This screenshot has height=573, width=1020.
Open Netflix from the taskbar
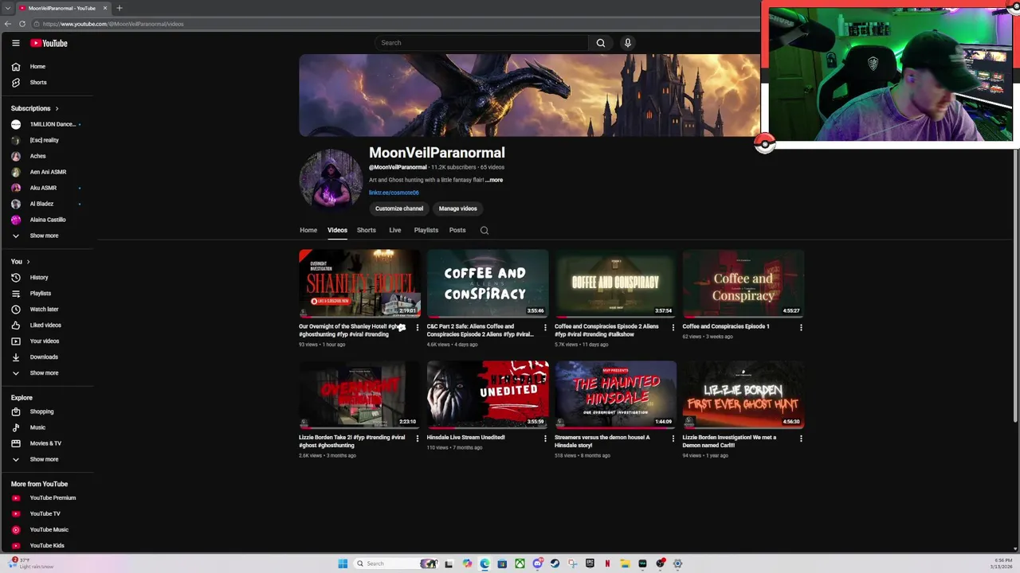(607, 563)
